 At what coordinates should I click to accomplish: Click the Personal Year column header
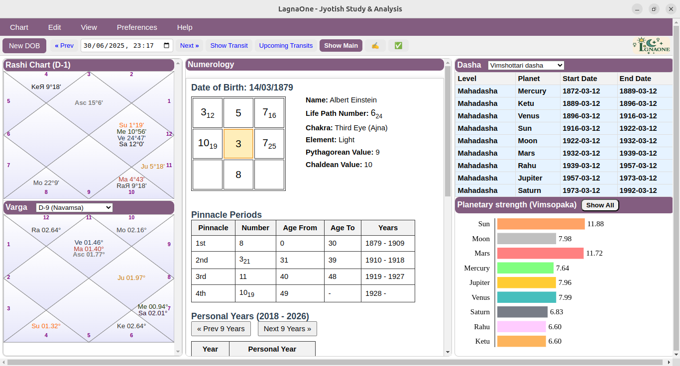click(x=272, y=349)
